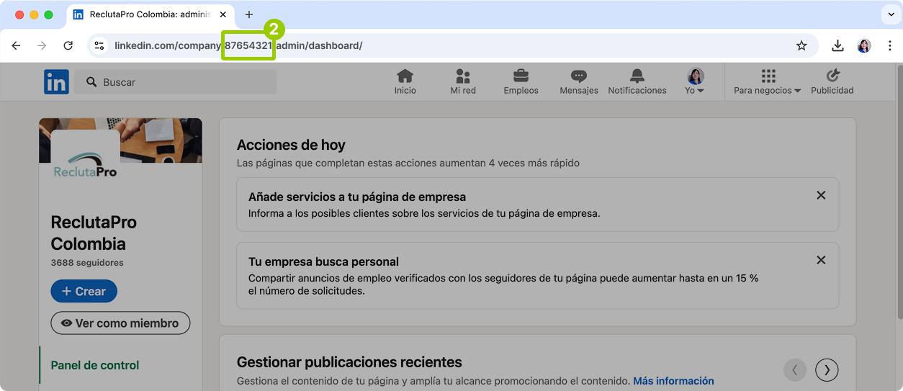Expand the Yo profile dropdown
The image size is (903, 391).
(x=695, y=81)
